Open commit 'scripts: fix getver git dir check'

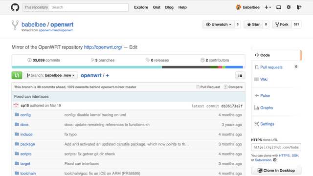click(x=89, y=154)
